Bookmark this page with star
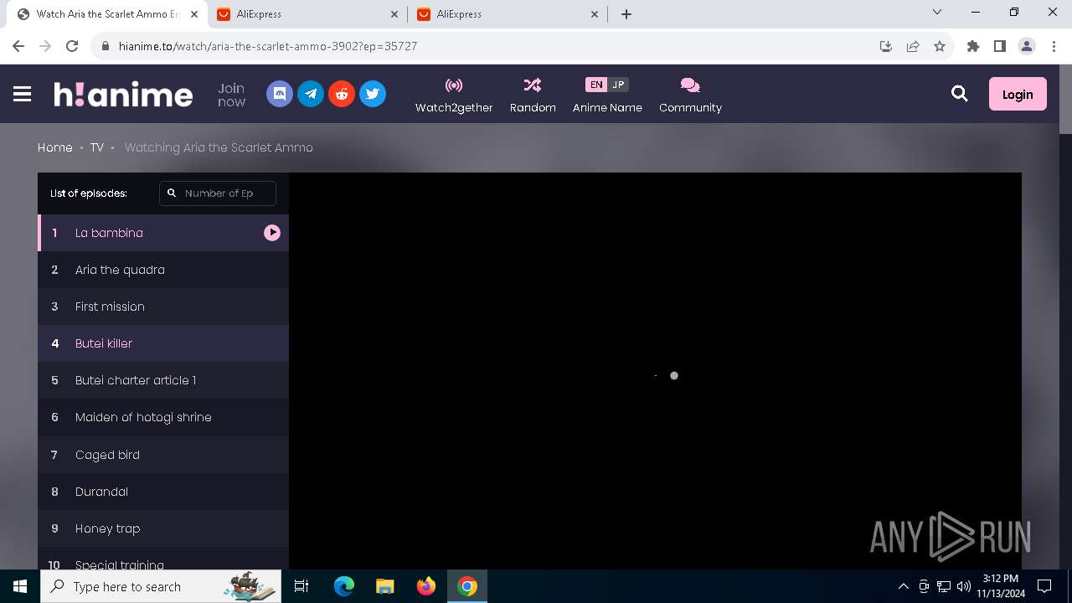This screenshot has width=1072, height=603. [x=940, y=46]
